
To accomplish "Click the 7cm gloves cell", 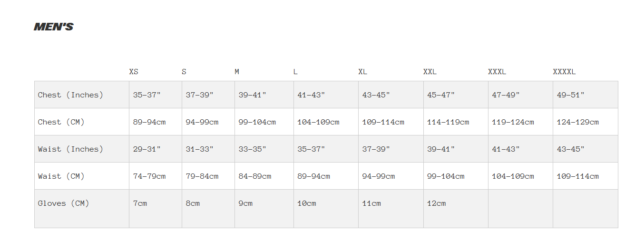I will (x=140, y=203).
